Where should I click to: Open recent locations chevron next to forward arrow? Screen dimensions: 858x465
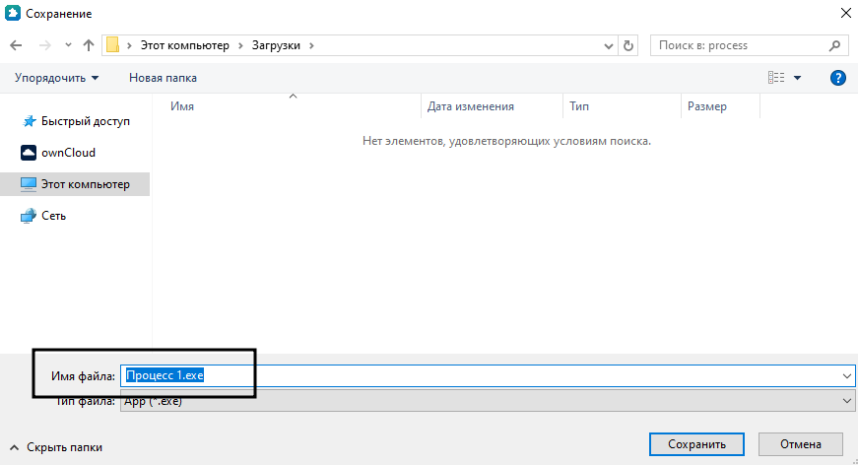68,45
